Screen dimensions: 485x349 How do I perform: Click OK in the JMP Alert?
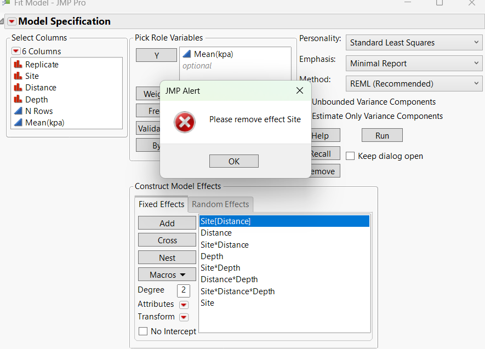pos(234,162)
